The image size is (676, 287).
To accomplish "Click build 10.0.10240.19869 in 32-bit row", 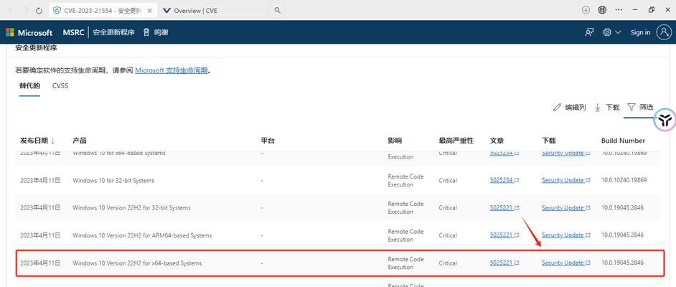I will 624,180.
